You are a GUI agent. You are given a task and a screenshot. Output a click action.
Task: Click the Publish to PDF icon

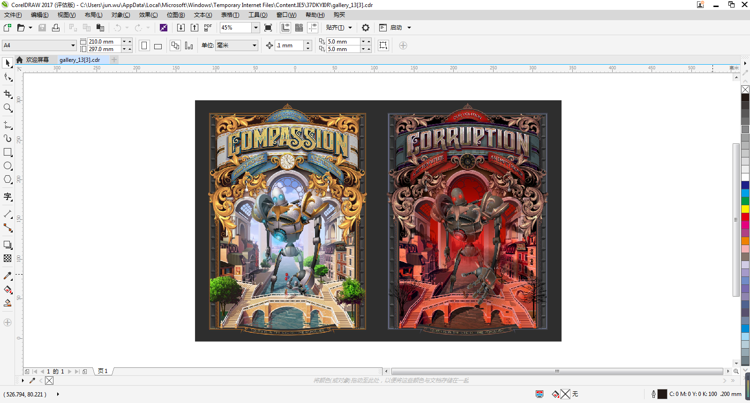point(208,28)
